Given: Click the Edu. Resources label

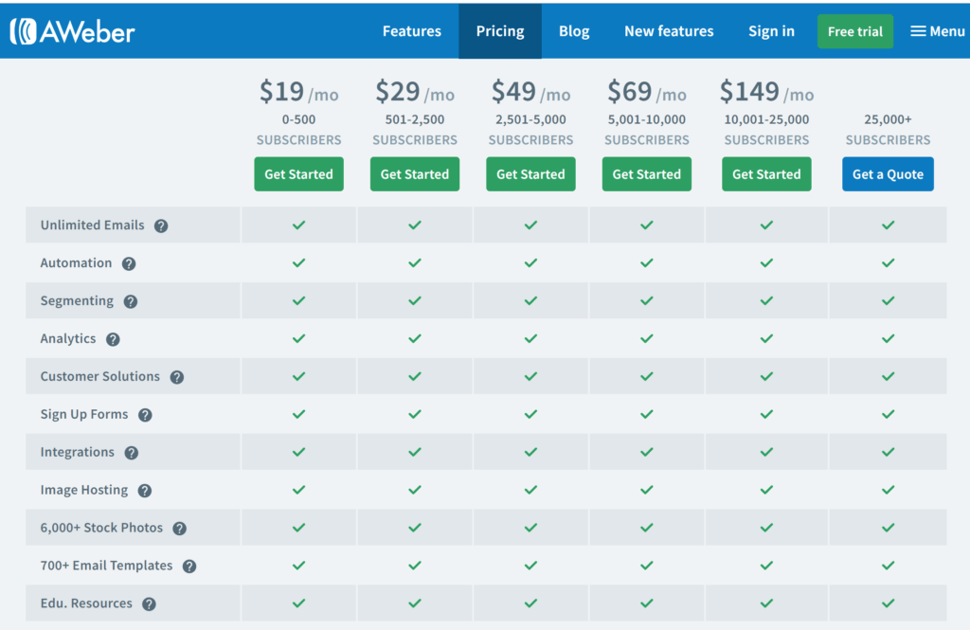Looking at the screenshot, I should (x=86, y=603).
